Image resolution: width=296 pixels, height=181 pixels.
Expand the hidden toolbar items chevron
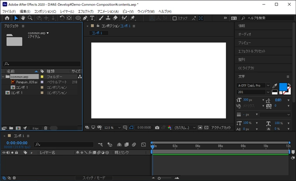[x=225, y=18]
